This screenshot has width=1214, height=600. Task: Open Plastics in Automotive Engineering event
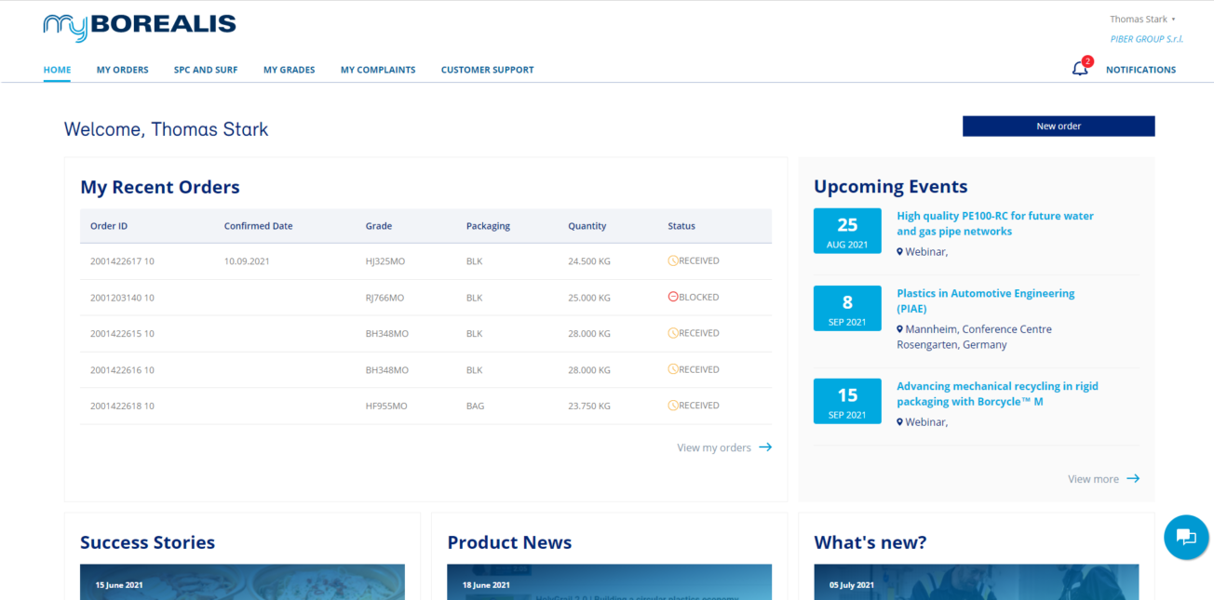pos(985,300)
